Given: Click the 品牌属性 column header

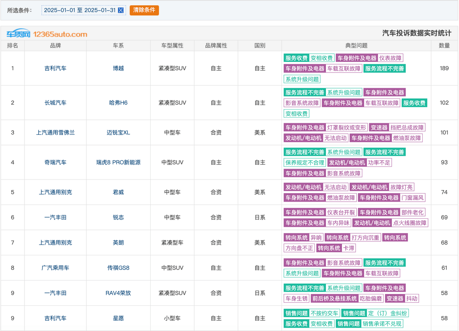Looking at the screenshot, I should tap(216, 45).
